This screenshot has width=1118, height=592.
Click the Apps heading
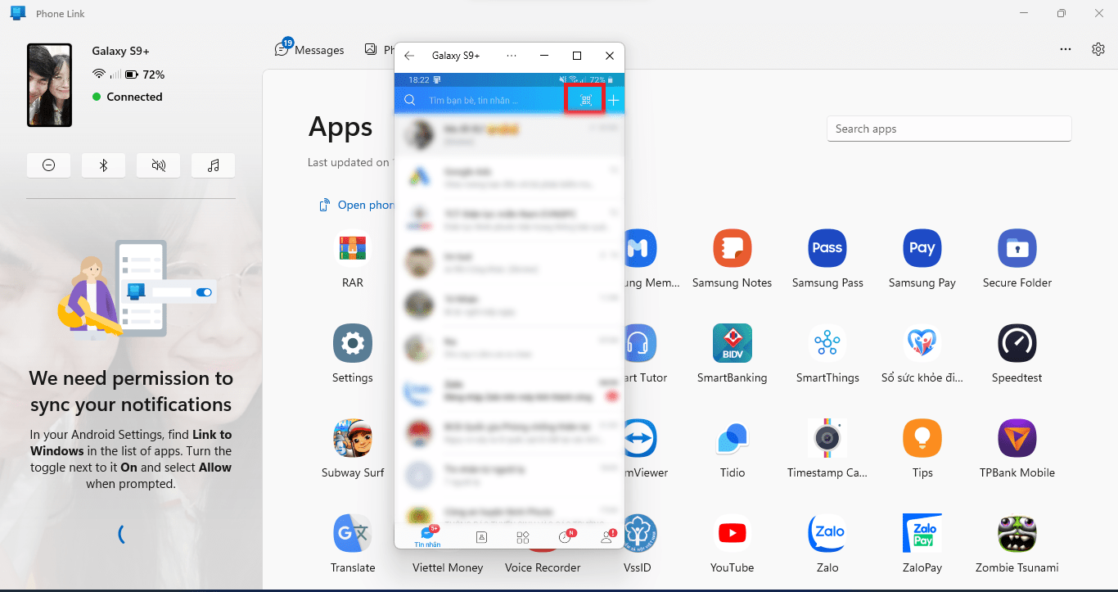click(340, 127)
